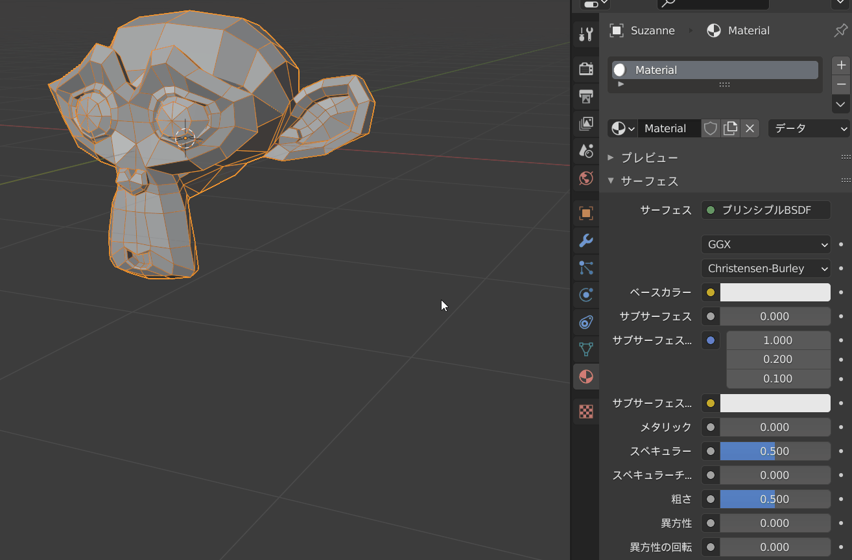Open the View Layer properties tab
The image size is (852, 560).
click(x=586, y=124)
